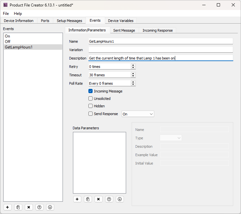Add a new data parameter
This screenshot has width=241, height=214.
tap(77, 199)
